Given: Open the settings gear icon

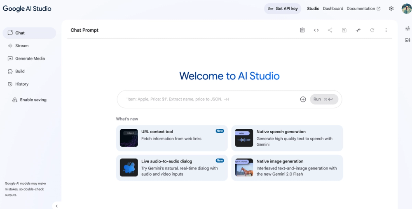Looking at the screenshot, I should tap(391, 9).
